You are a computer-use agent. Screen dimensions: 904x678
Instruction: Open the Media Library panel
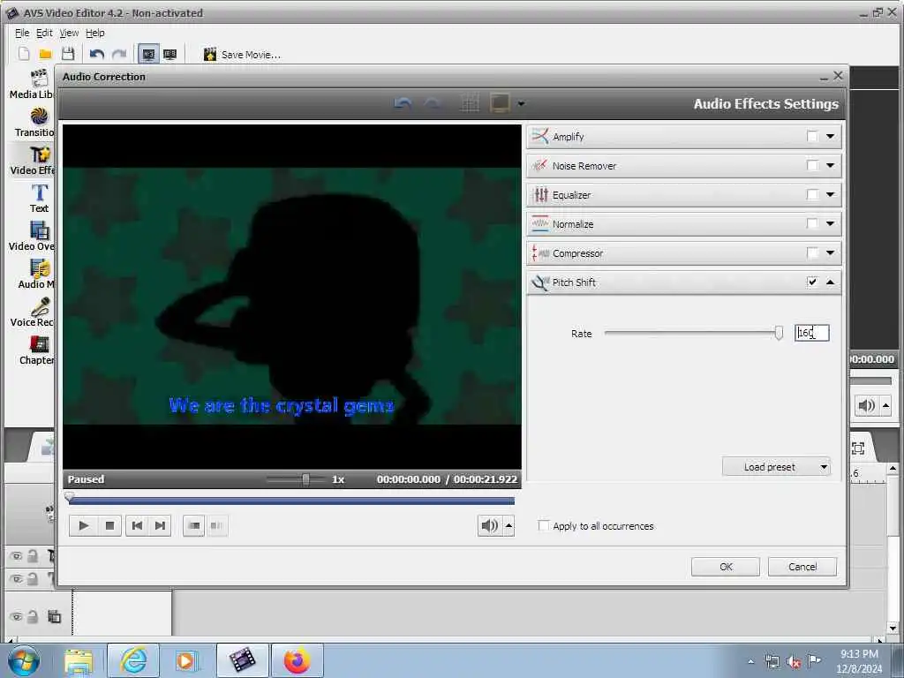(32, 84)
